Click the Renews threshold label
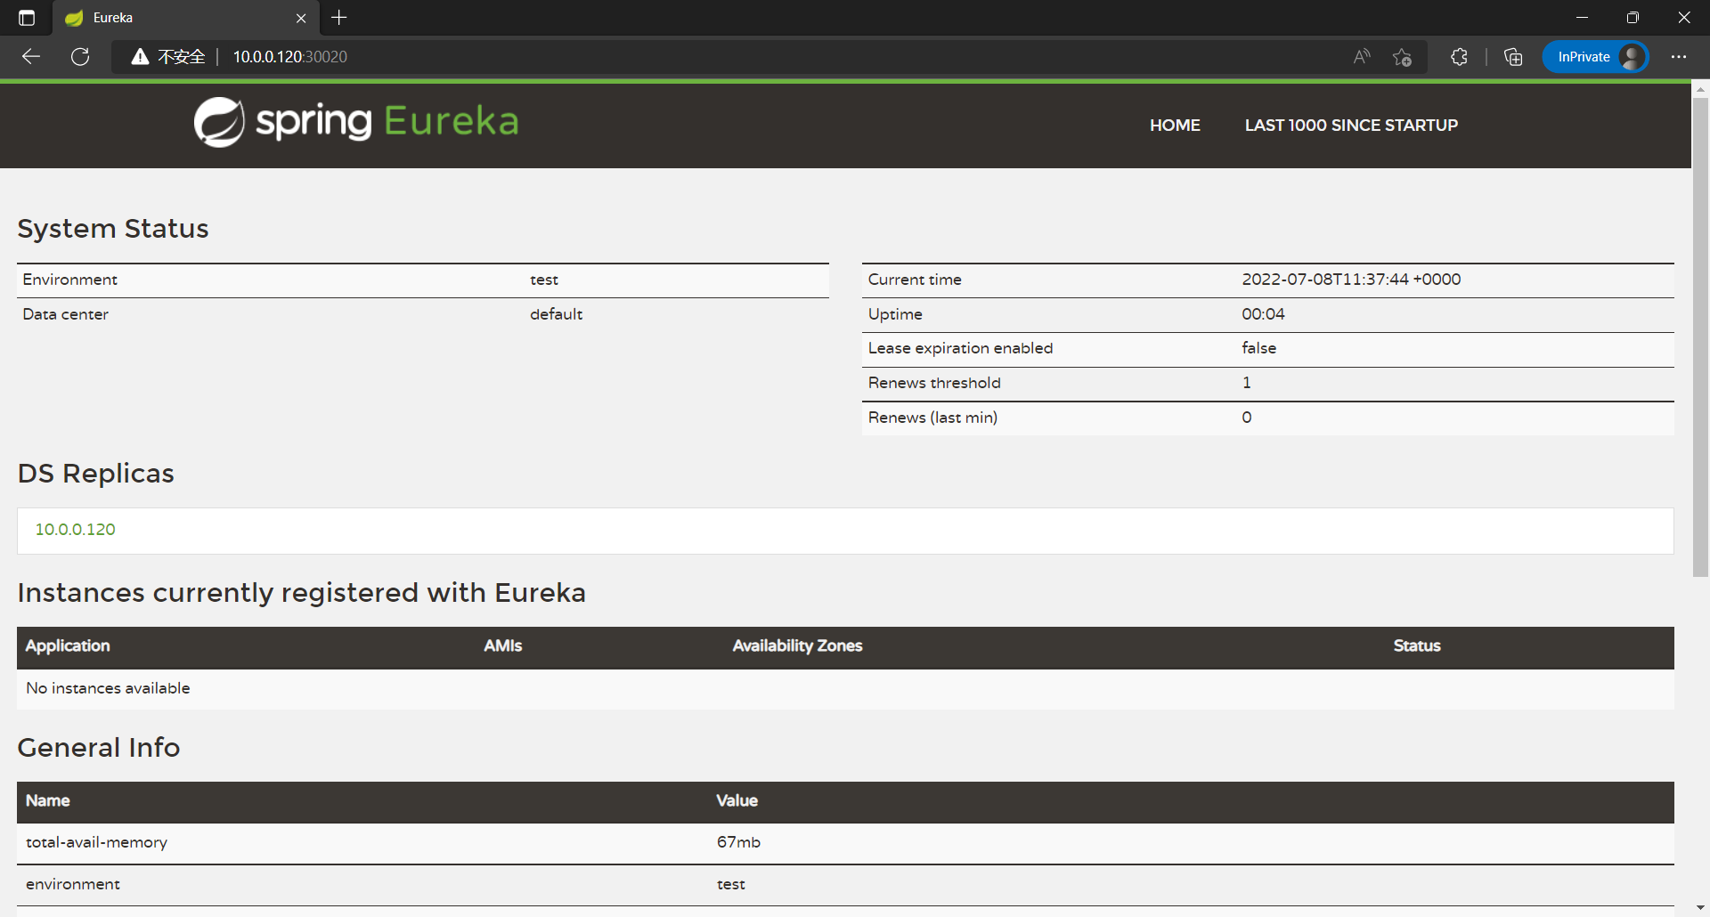Screen dimensions: 1710x917 [934, 383]
